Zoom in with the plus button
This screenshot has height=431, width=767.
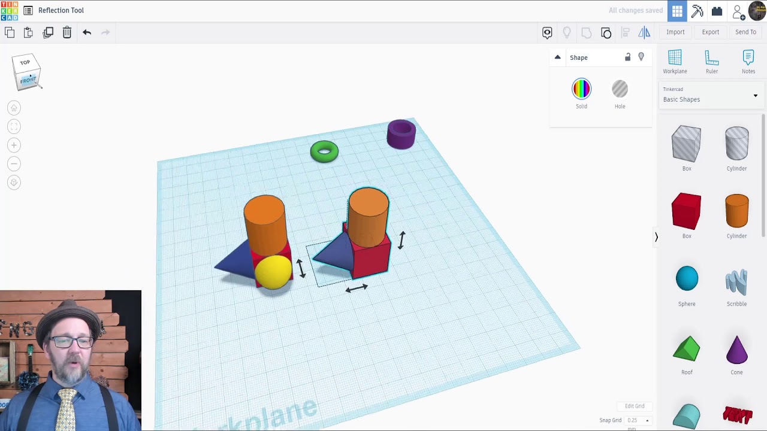point(14,145)
